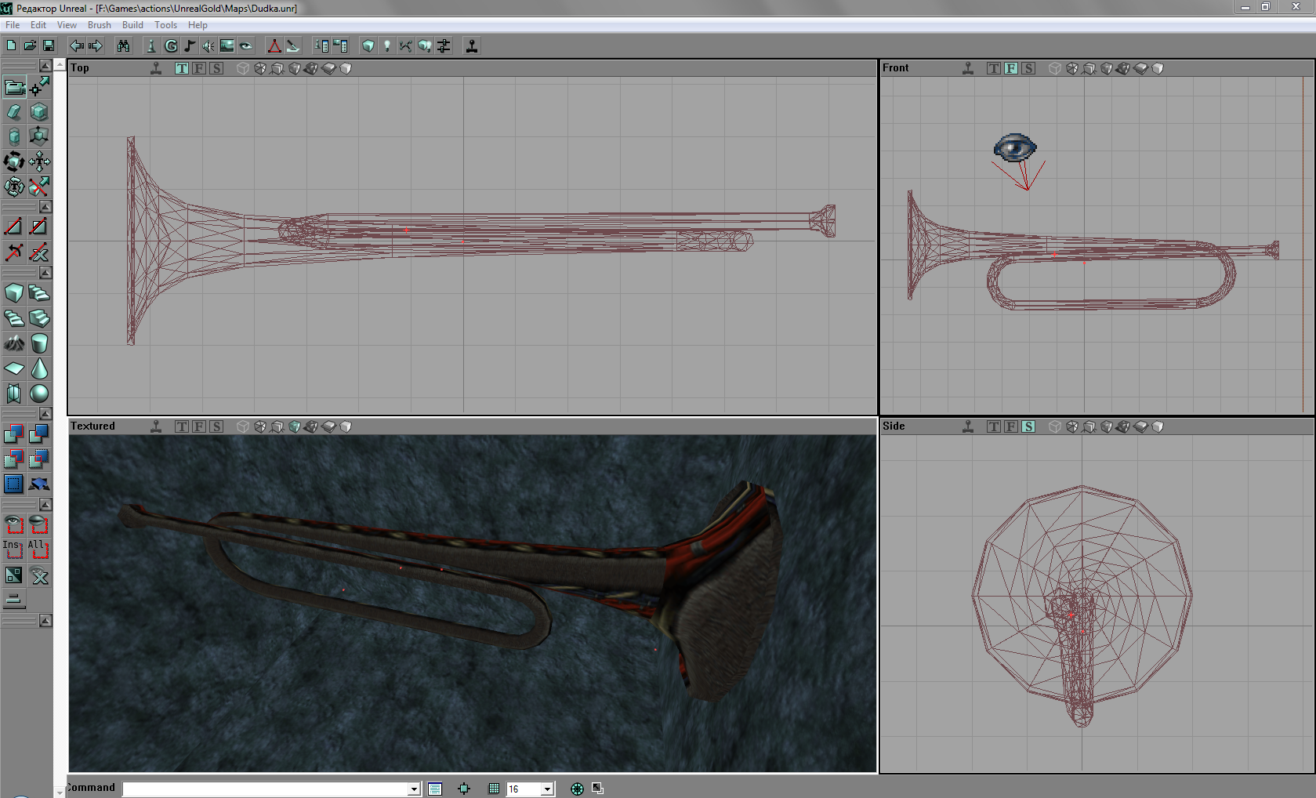
Task: Open a map file from the toolbar
Action: [30, 46]
